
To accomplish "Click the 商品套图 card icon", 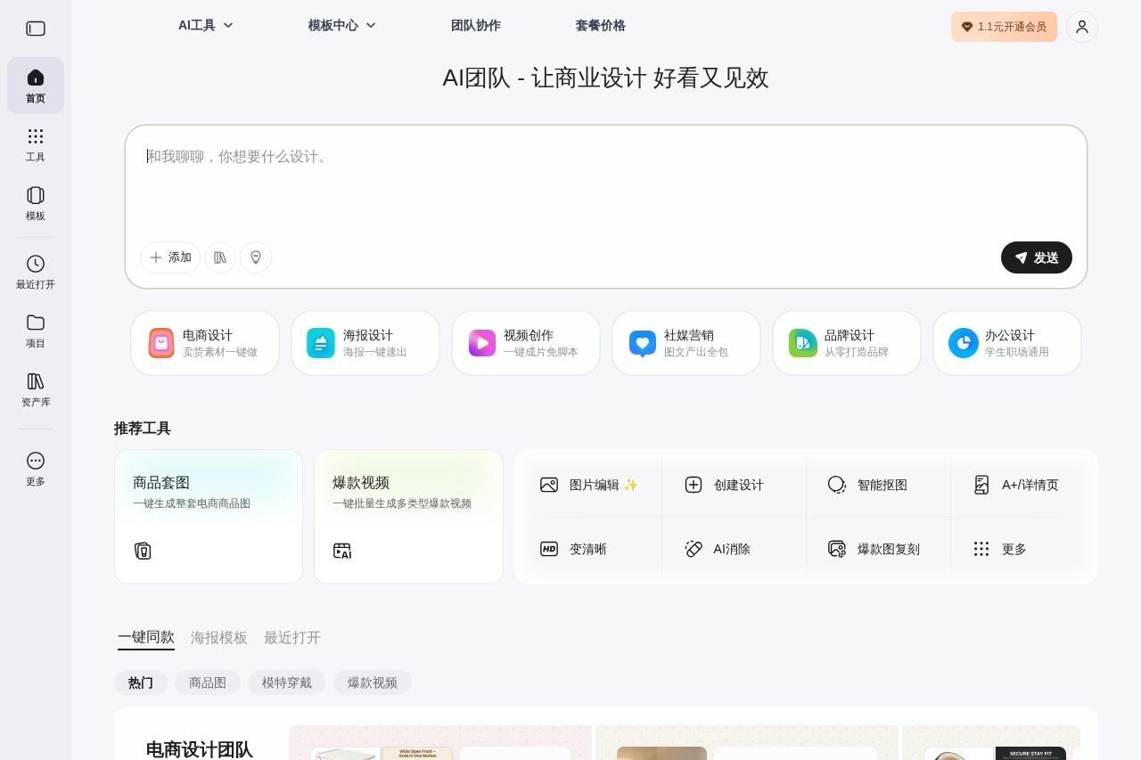I will pyautogui.click(x=143, y=551).
